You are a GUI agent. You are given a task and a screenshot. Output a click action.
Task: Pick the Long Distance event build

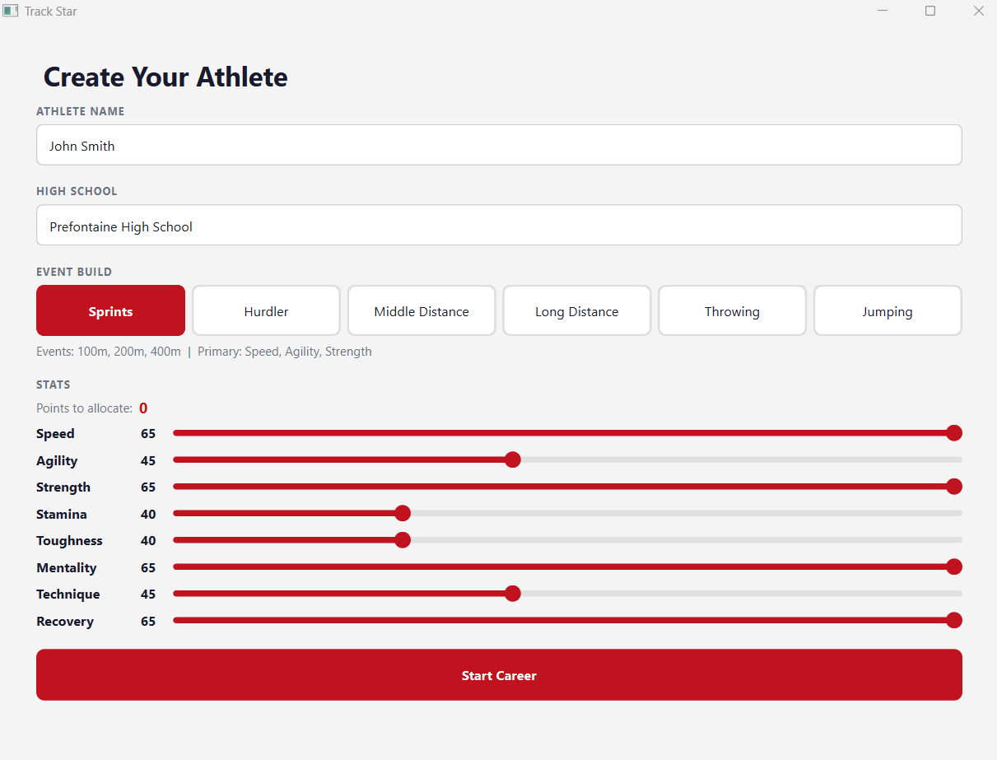(x=576, y=311)
